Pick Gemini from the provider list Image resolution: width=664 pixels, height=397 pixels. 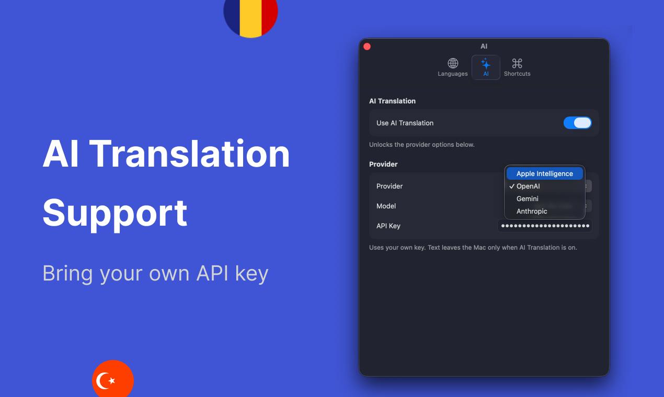point(545,198)
